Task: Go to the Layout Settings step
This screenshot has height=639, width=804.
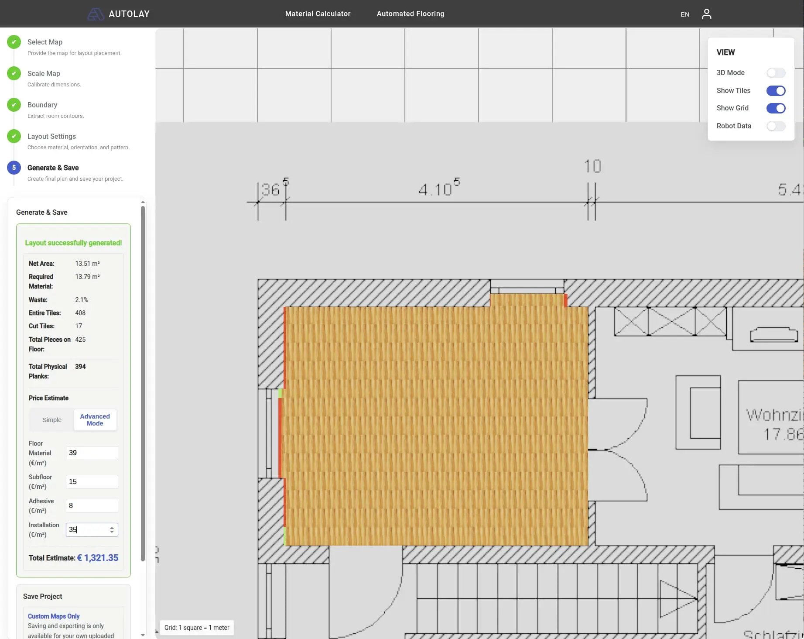Action: point(51,136)
